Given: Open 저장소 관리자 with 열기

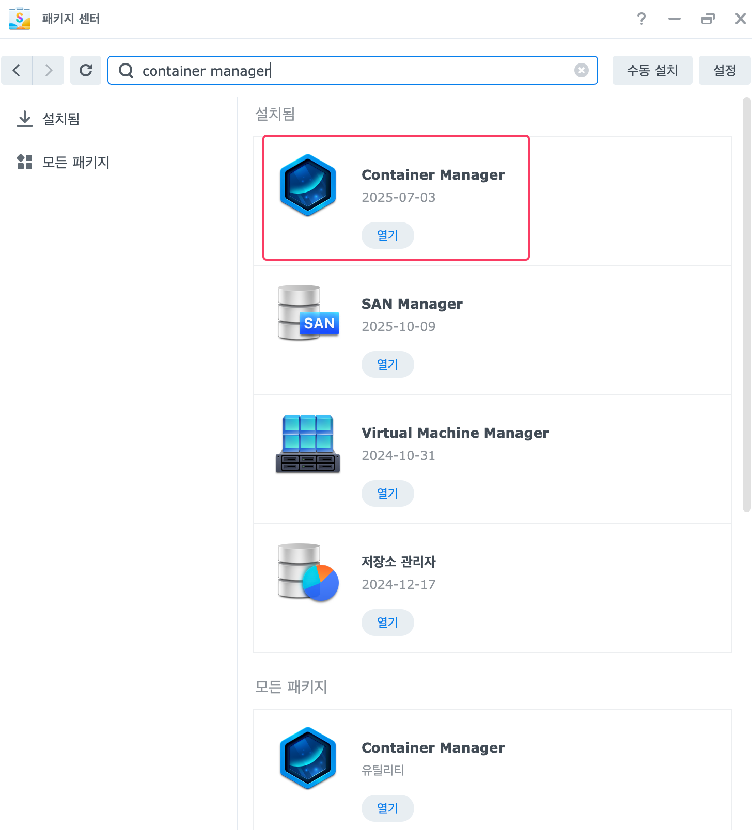Looking at the screenshot, I should [387, 622].
